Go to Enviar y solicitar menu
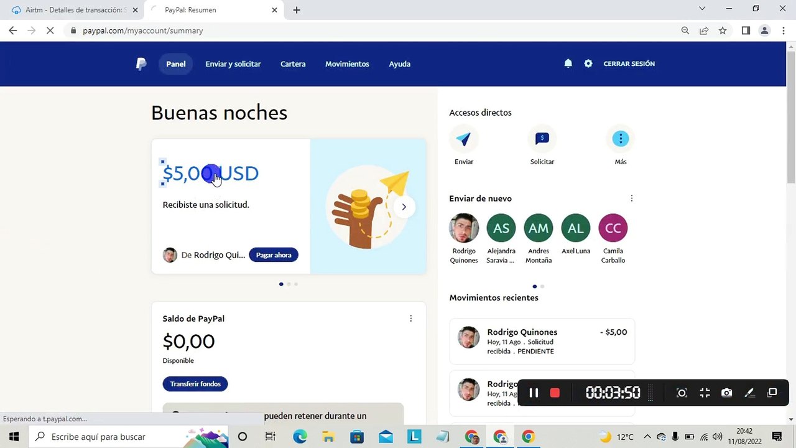This screenshot has height=448, width=796. tap(233, 63)
